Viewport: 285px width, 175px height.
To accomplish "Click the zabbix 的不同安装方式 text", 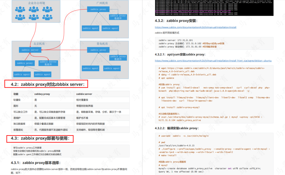I will pos(167,33).
